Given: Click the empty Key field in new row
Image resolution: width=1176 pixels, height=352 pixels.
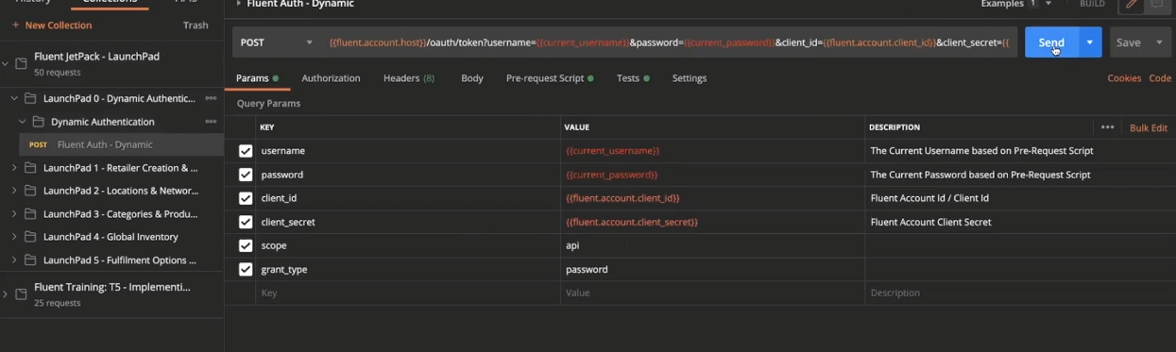Looking at the screenshot, I should (407, 293).
